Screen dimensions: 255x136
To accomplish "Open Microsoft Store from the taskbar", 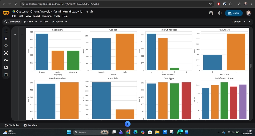I will tap(150, 132).
